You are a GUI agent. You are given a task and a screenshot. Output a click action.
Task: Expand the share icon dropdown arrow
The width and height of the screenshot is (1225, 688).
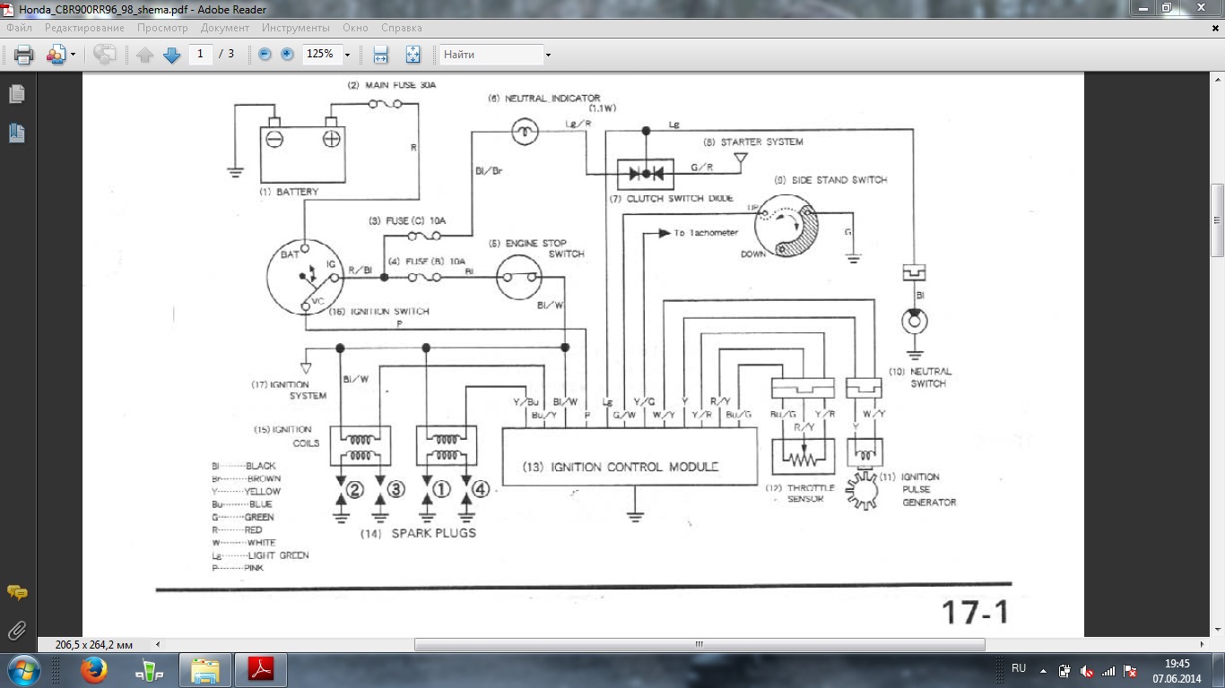pyautogui.click(x=73, y=55)
